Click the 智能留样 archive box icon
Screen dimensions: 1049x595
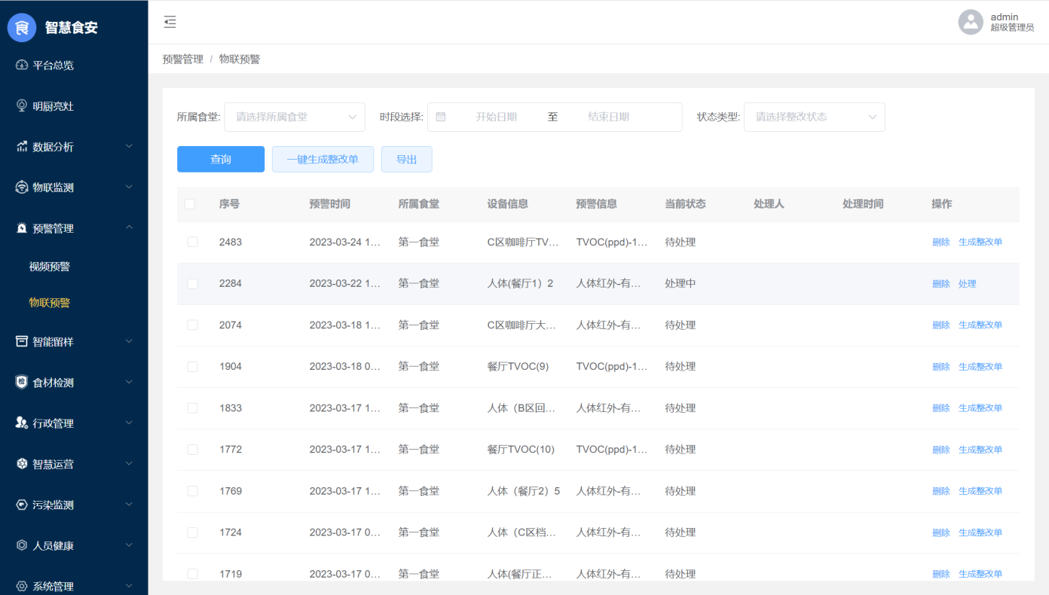(x=22, y=341)
